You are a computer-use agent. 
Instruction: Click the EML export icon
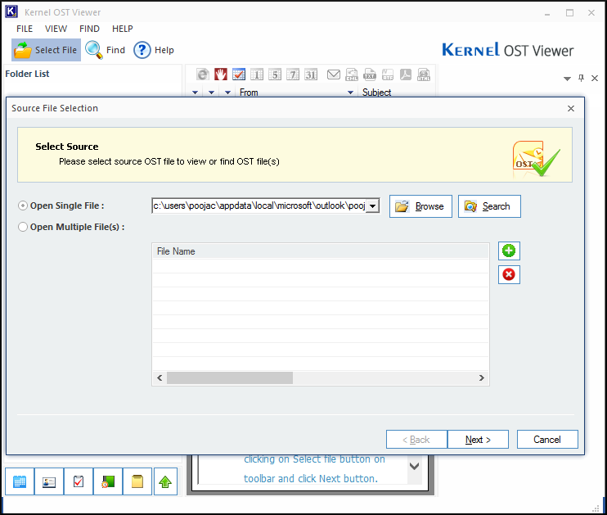click(x=352, y=75)
